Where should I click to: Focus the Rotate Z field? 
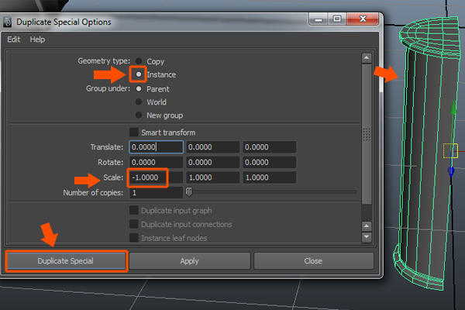tap(269, 162)
